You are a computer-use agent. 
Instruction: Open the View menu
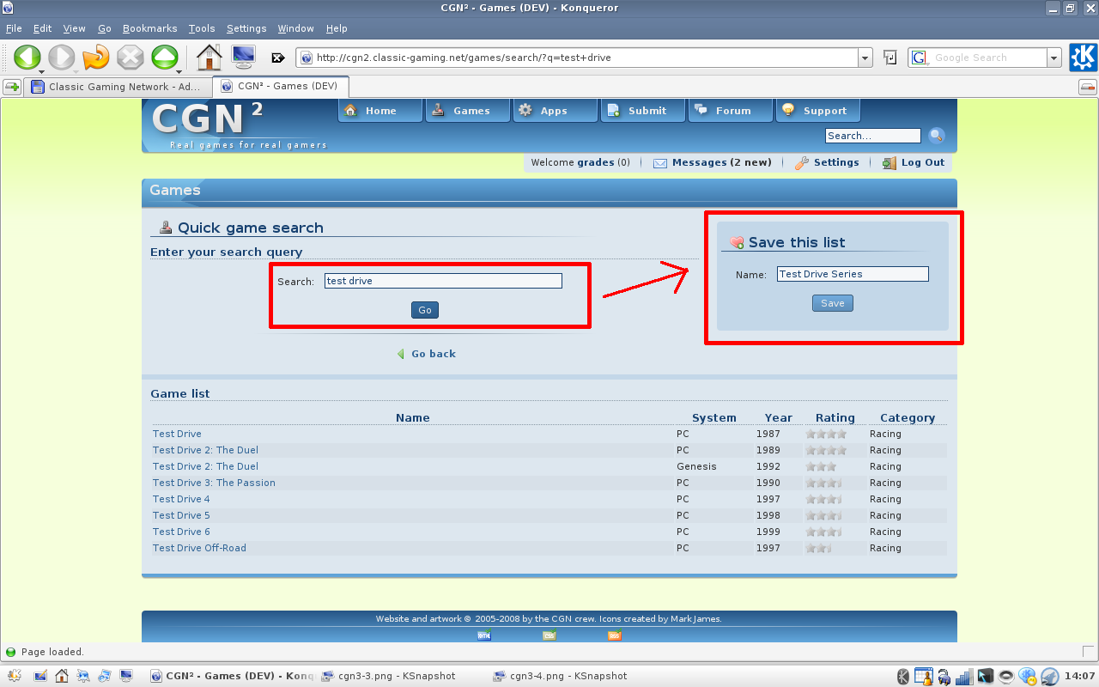tap(75, 28)
